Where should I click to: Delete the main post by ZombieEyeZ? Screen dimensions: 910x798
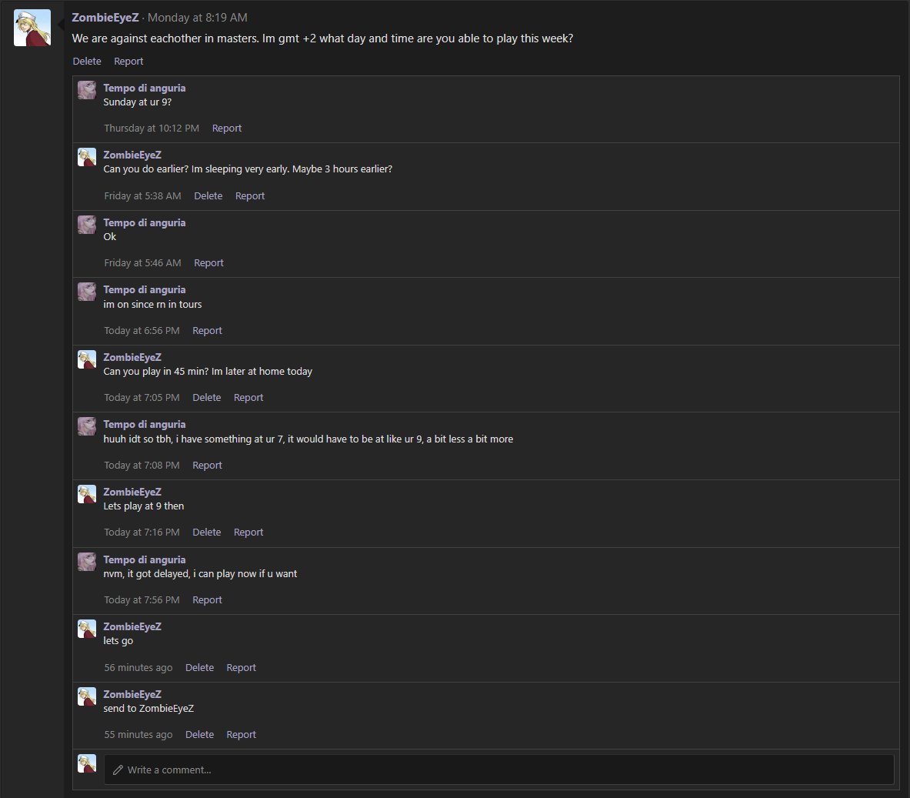87,61
